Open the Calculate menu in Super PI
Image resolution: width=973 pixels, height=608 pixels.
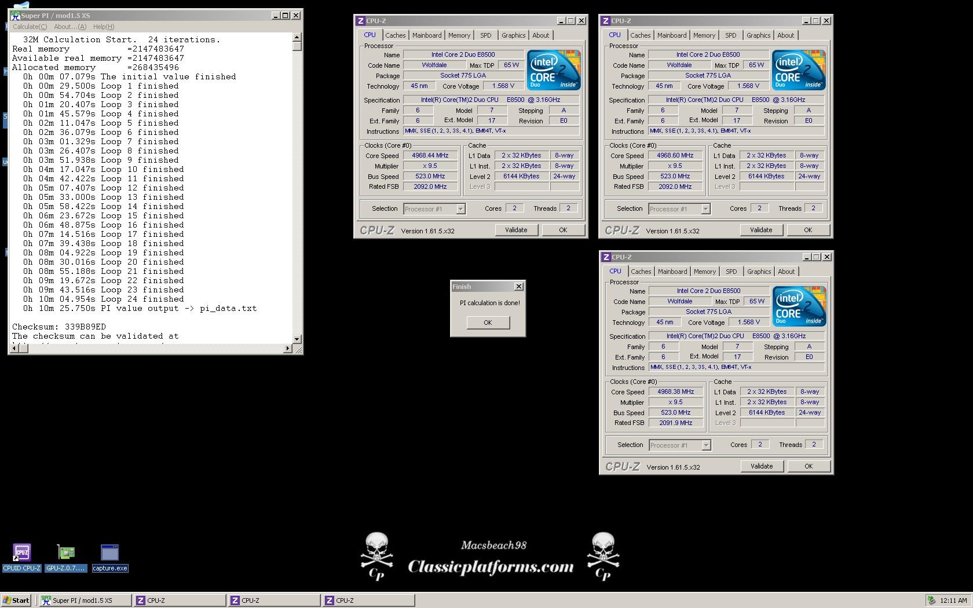[x=30, y=27]
